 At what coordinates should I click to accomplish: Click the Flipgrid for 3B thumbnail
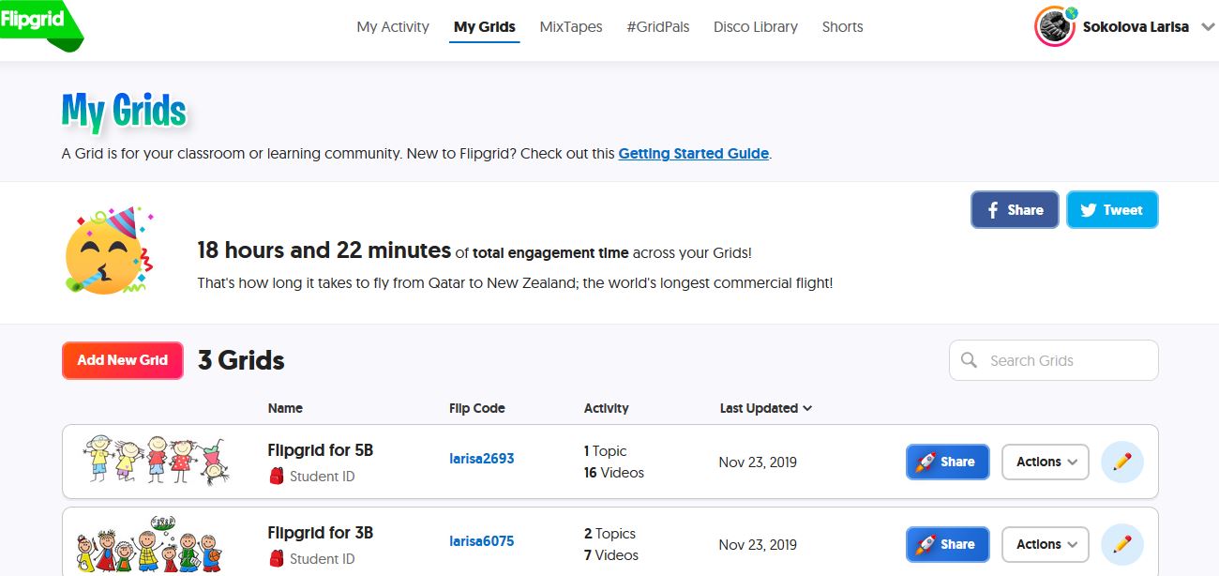[x=151, y=543]
